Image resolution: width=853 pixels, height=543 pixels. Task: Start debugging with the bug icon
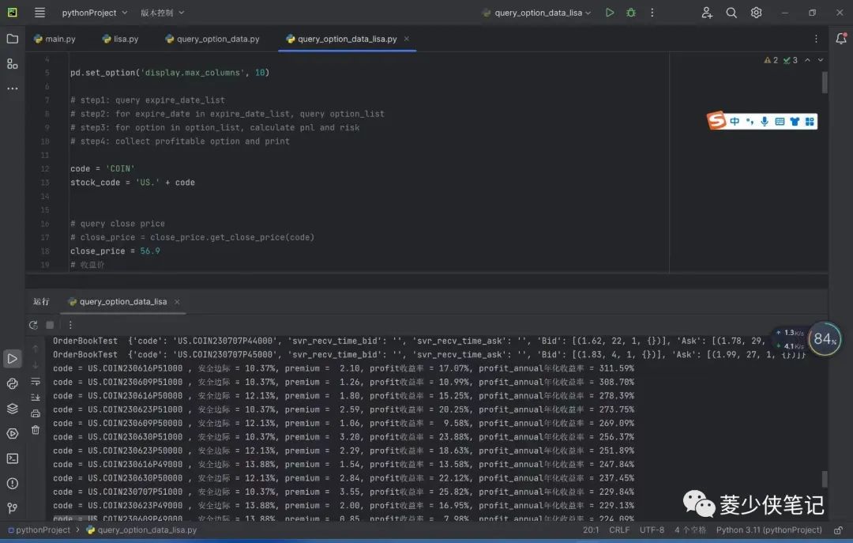(x=630, y=13)
